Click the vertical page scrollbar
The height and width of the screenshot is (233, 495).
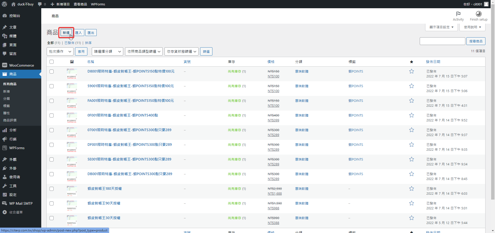(493, 103)
